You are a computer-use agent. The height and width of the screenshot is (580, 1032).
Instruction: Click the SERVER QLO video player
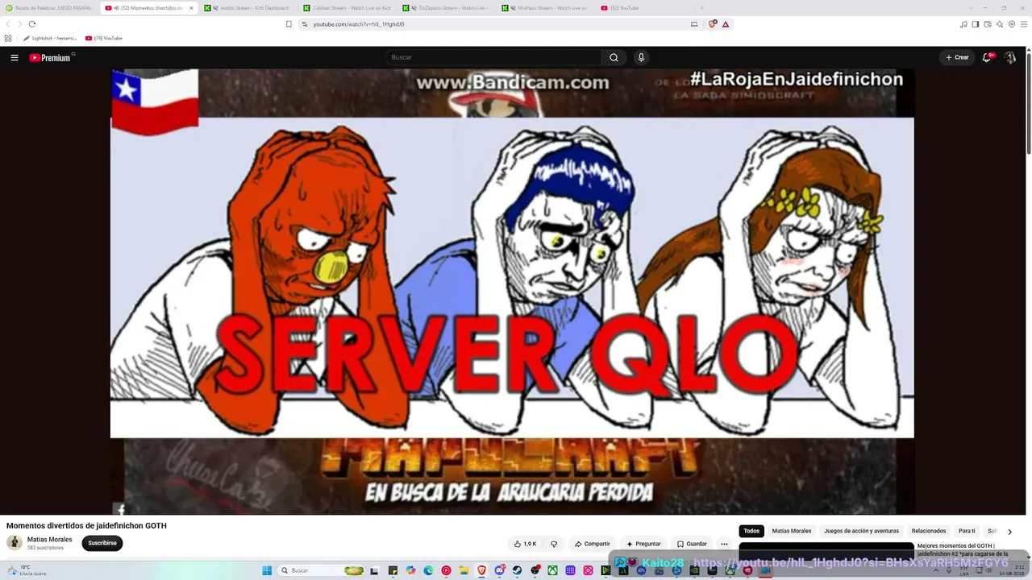click(x=512, y=292)
